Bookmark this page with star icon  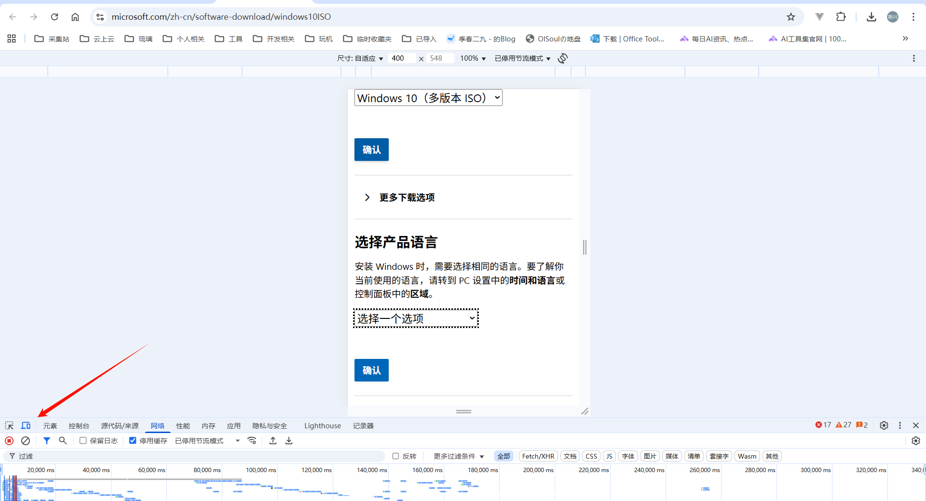(x=791, y=17)
